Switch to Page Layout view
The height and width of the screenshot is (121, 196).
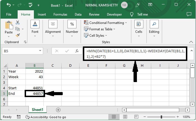point(125,117)
